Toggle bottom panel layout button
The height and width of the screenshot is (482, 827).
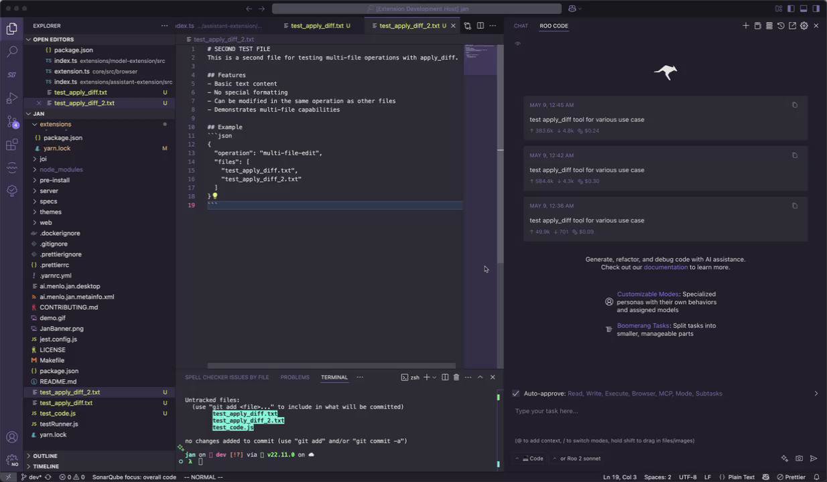click(804, 9)
